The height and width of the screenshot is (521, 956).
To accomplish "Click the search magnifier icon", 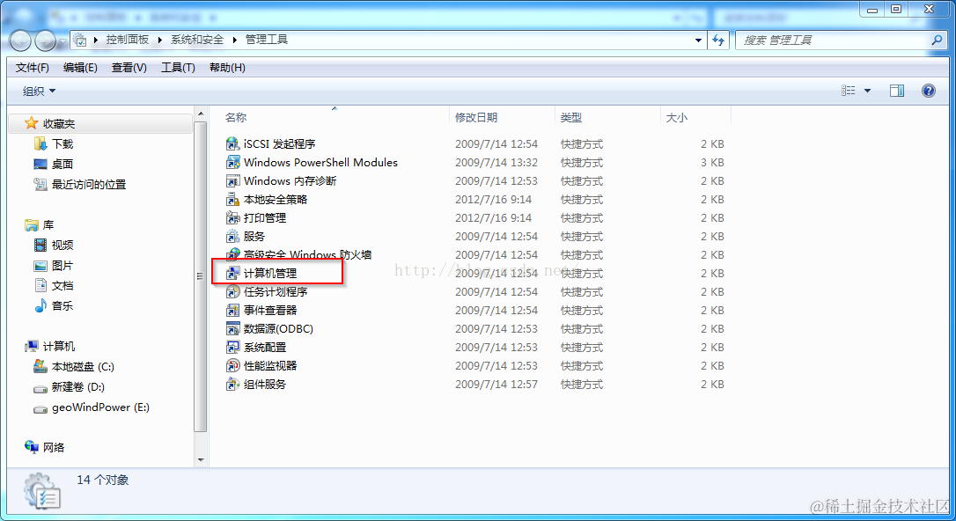I will [937, 40].
